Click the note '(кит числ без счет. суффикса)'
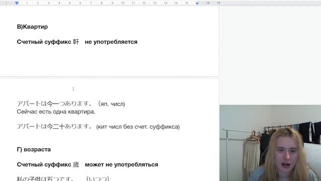This screenshot has width=321, height=181. [138, 127]
